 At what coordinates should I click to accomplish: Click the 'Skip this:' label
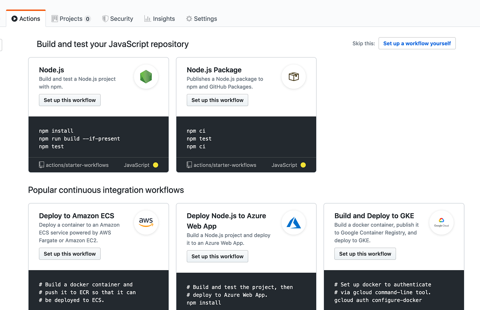pyautogui.click(x=363, y=43)
